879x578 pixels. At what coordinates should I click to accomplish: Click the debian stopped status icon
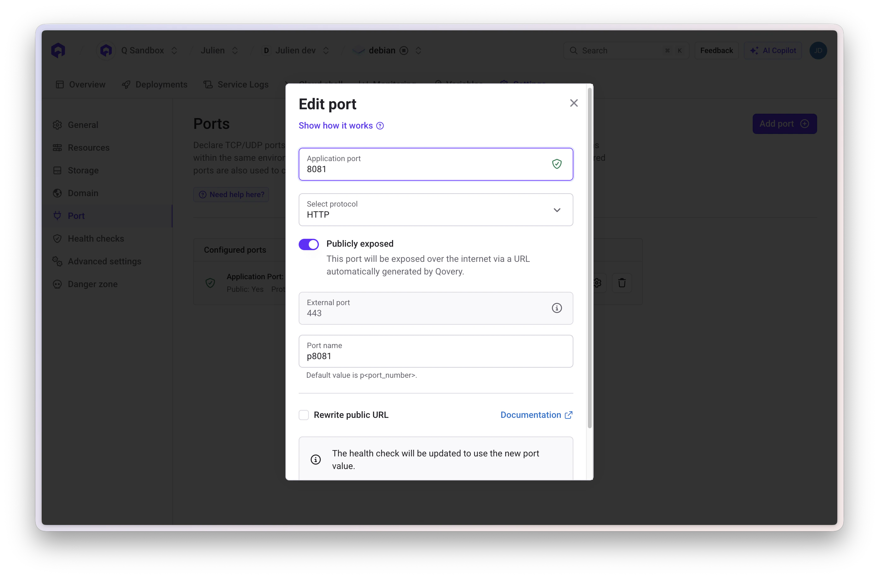[x=404, y=51]
